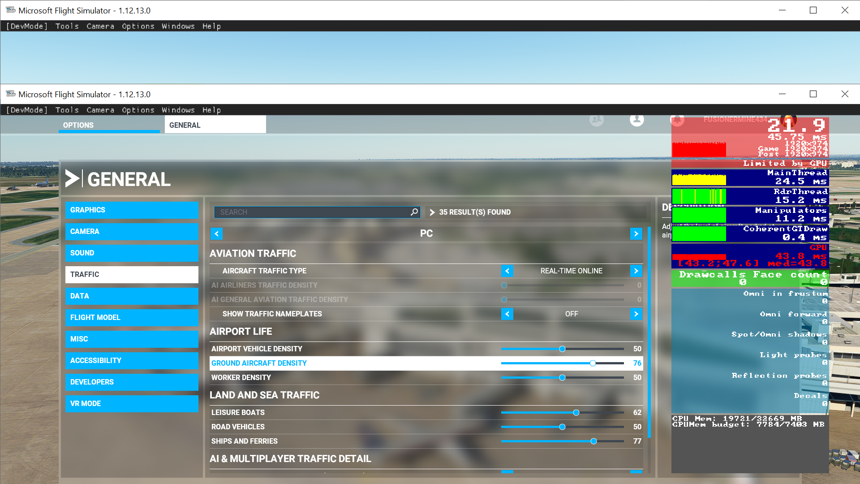Select the OPTIONS tab
Screen dimensions: 860x484
tap(109, 125)
